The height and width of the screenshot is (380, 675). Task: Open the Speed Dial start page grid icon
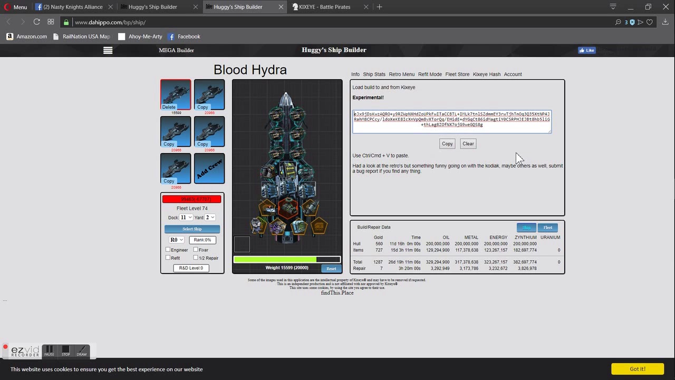pos(51,22)
